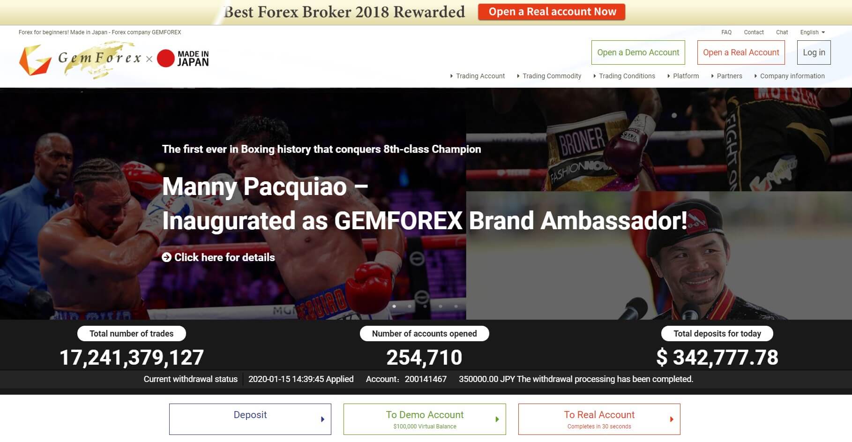Click Manny Pacquiao hero banner image
Viewport: 852px width, 442px height.
pyautogui.click(x=426, y=204)
